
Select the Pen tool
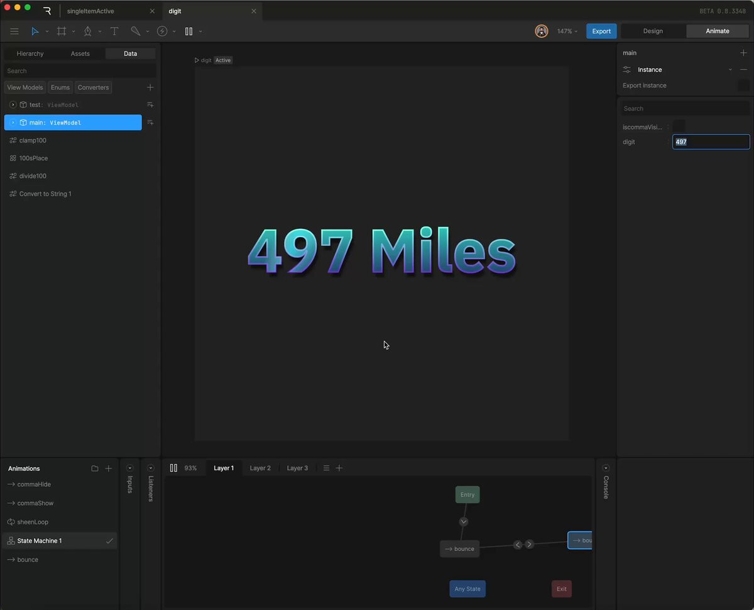(x=87, y=31)
